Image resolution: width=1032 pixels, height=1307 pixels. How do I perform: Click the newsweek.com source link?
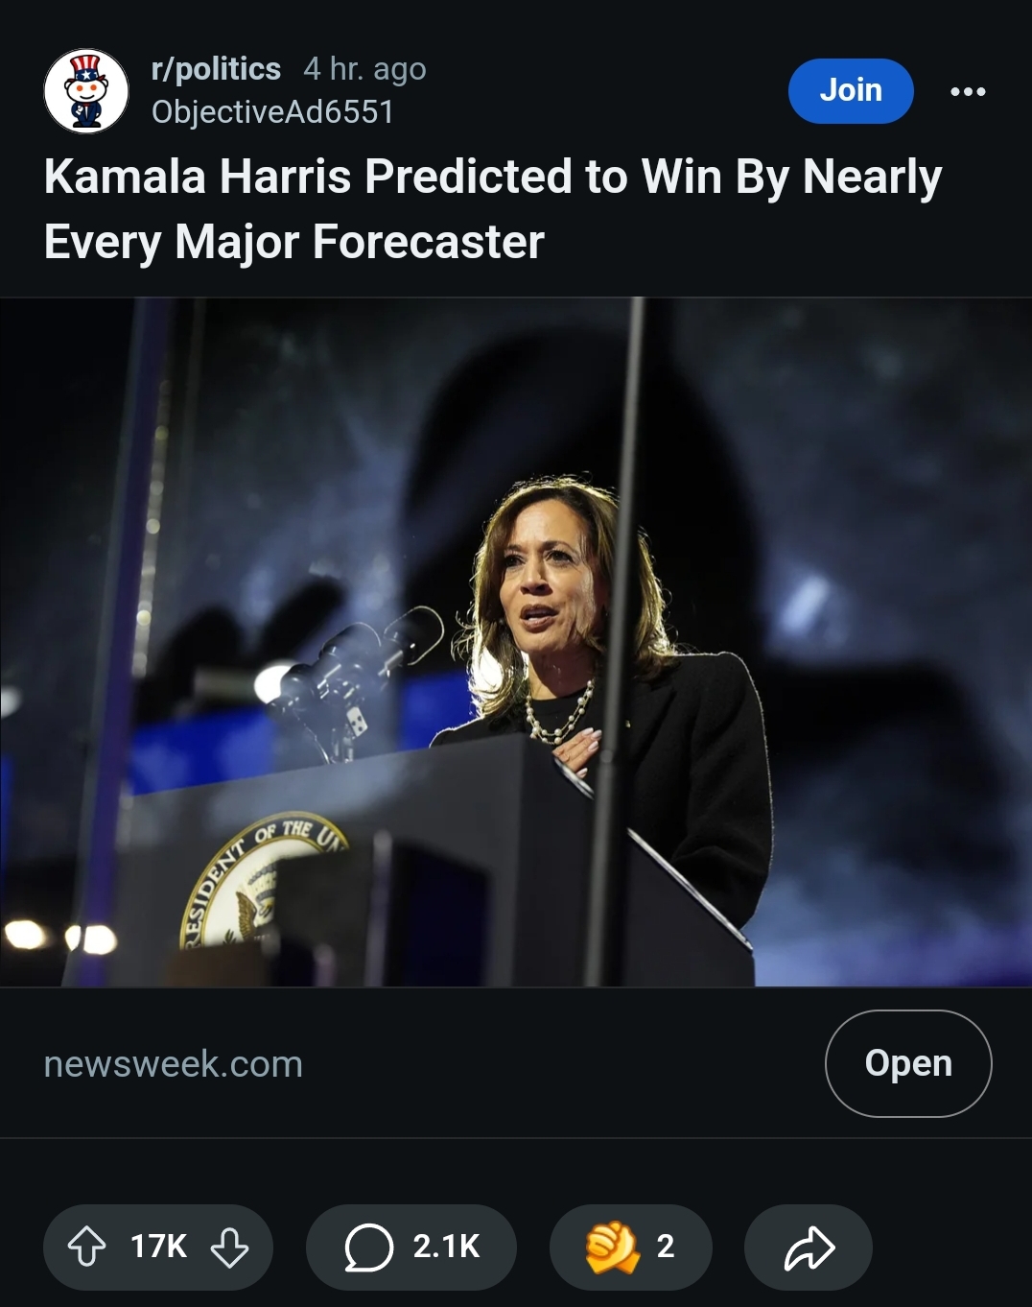174,1064
